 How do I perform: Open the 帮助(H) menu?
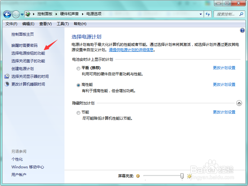click(x=80, y=24)
